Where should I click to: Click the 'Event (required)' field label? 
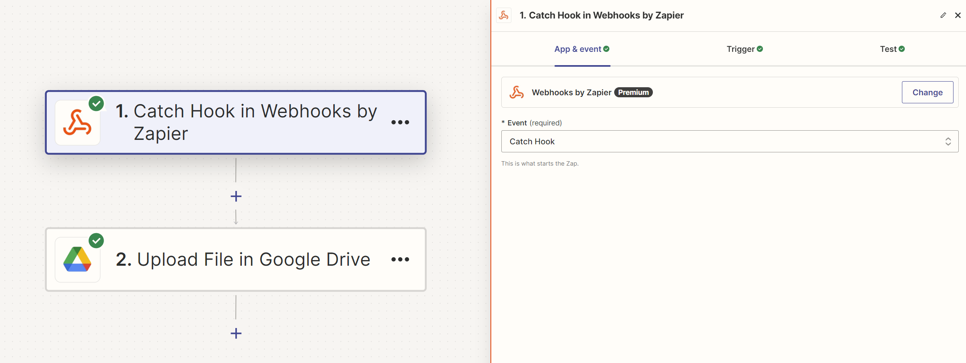[x=532, y=123]
